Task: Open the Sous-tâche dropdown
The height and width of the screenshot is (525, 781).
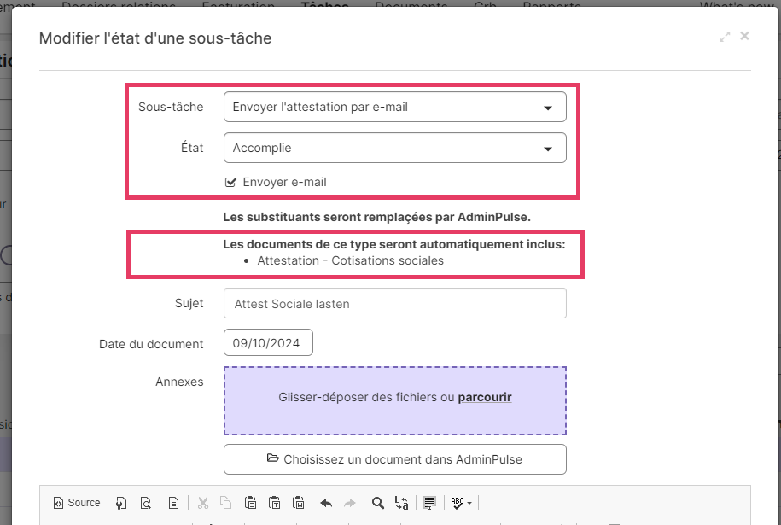Action: (x=395, y=107)
